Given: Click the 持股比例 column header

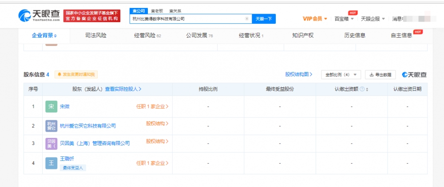Looking at the screenshot, I should 208,89.
